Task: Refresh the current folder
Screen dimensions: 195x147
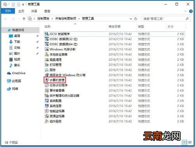Action: tap(136, 19)
